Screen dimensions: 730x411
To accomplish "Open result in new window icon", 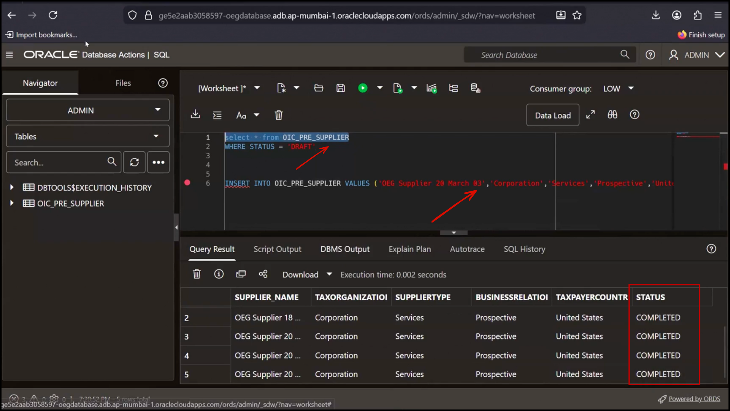I will (241, 274).
